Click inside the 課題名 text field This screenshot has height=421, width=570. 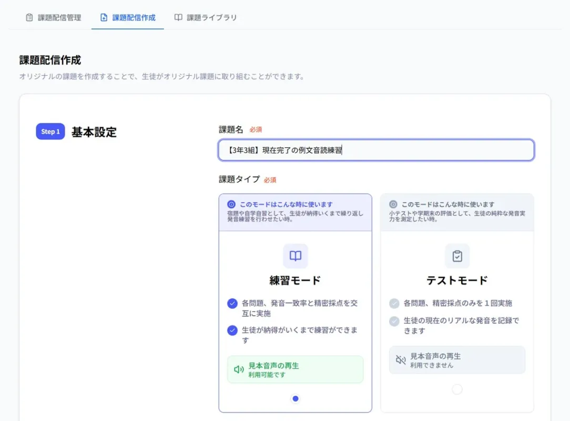pos(376,150)
